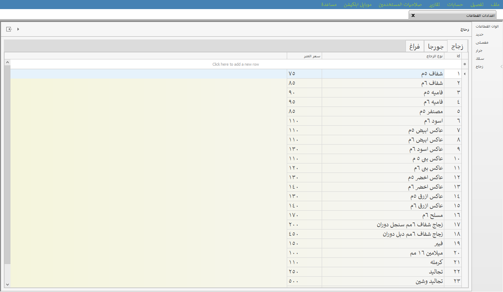503x292 pixels.
Task: Select سلك in the side list
Action: coord(480,58)
